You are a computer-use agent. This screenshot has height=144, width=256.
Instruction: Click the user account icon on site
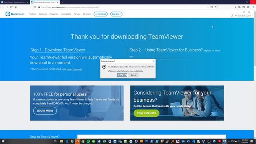[x=244, y=12]
